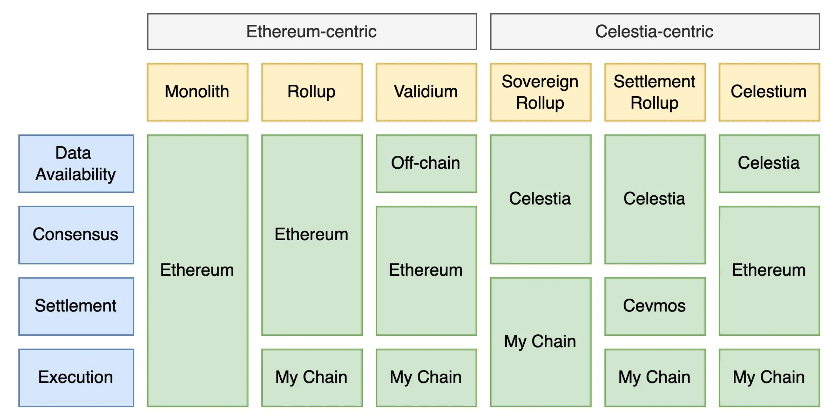This screenshot has height=419, width=839.
Task: Click the Execution row label
Action: pyautogui.click(x=76, y=378)
